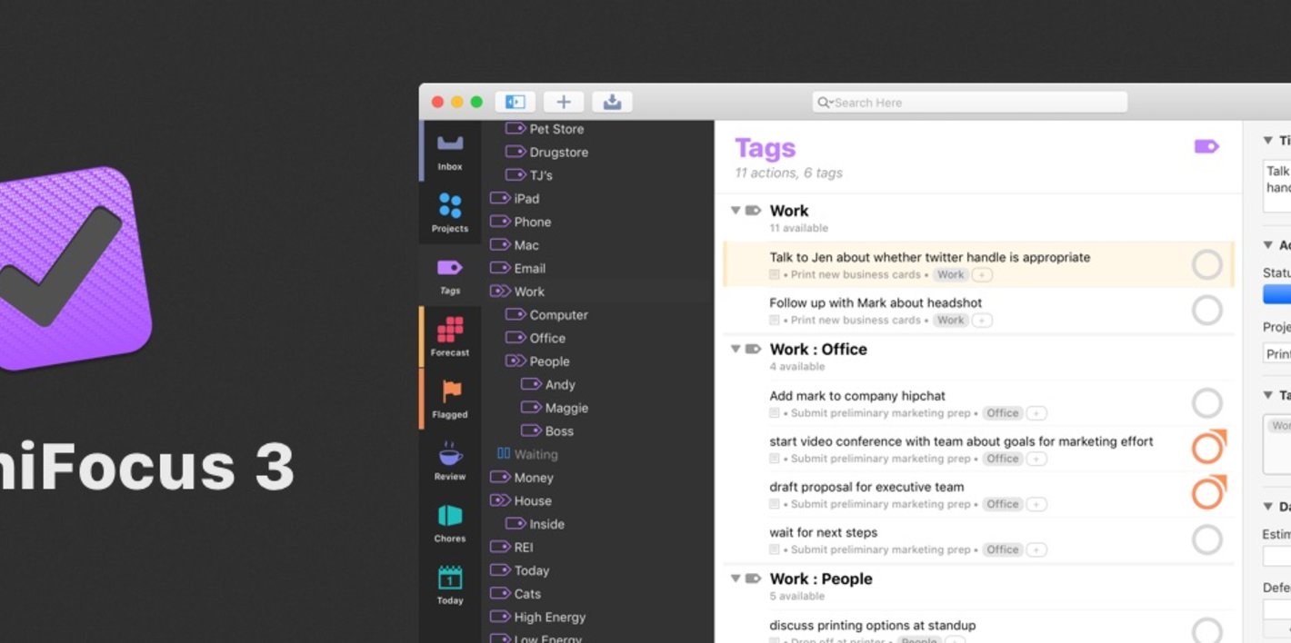Complete 'Talk to Jen about whether twitter handle' action
This screenshot has height=643, width=1291.
1206,265
